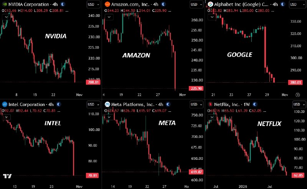Click the Meta Platforms logo icon
Screen dimensions: 307x189
tap(107, 104)
